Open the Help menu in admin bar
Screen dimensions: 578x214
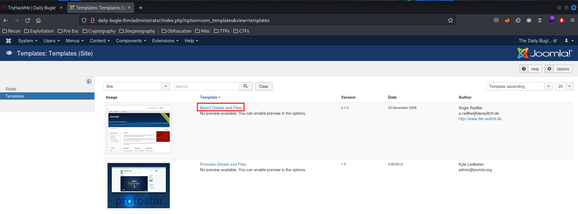pos(191,41)
